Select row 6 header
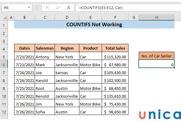The width and height of the screenshot is (181, 121). (4, 64)
